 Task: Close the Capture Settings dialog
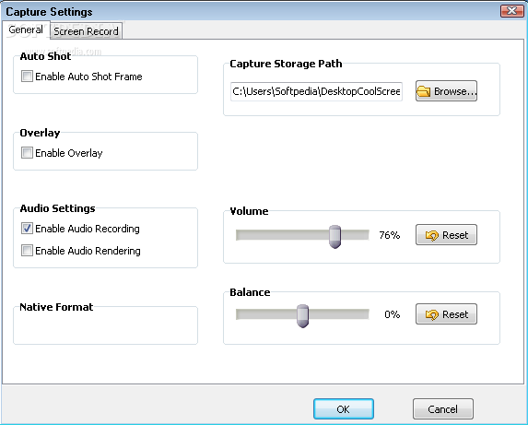(511, 11)
